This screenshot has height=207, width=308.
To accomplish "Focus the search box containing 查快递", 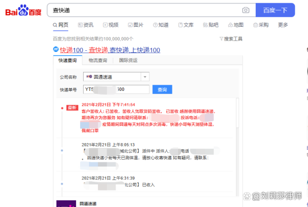I will click(x=151, y=10).
